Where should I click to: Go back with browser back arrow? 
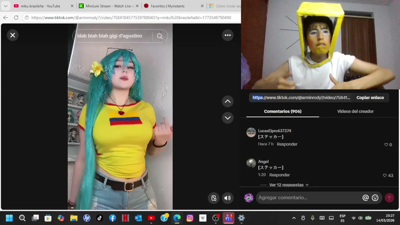tap(6, 17)
